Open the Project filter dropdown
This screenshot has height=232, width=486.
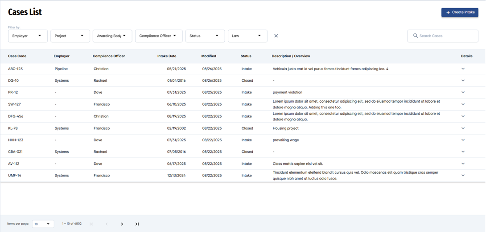70,36
